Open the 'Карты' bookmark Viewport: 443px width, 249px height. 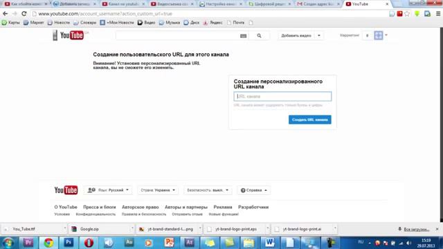click(x=11, y=23)
